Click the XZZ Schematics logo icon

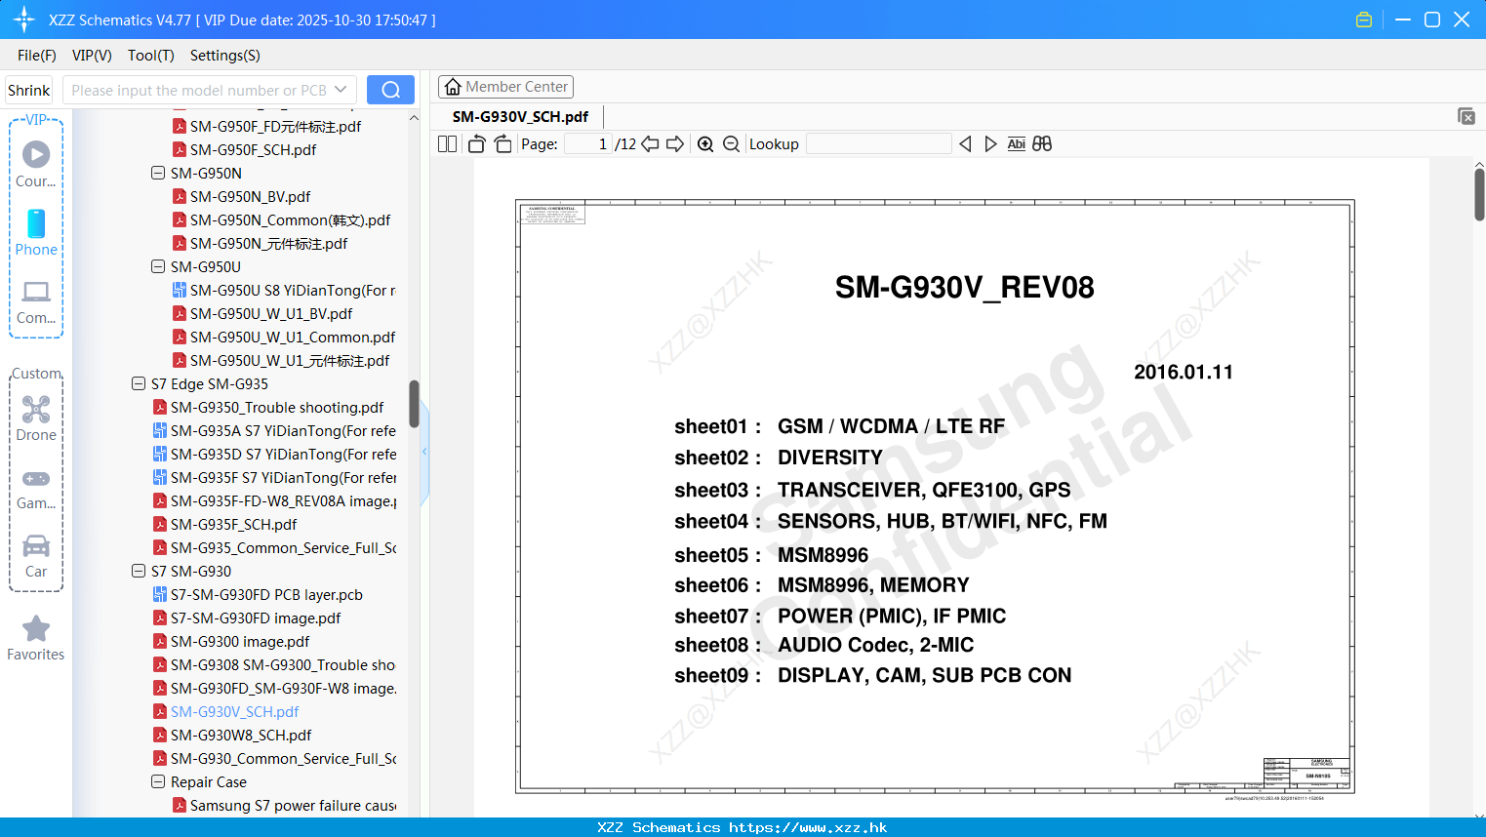coord(24,20)
